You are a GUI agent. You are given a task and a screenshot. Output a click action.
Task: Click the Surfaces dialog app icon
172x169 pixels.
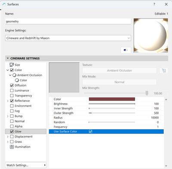click(4, 4)
